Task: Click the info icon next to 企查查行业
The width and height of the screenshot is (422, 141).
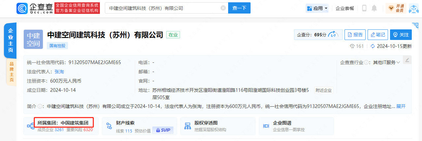Action: [366, 62]
